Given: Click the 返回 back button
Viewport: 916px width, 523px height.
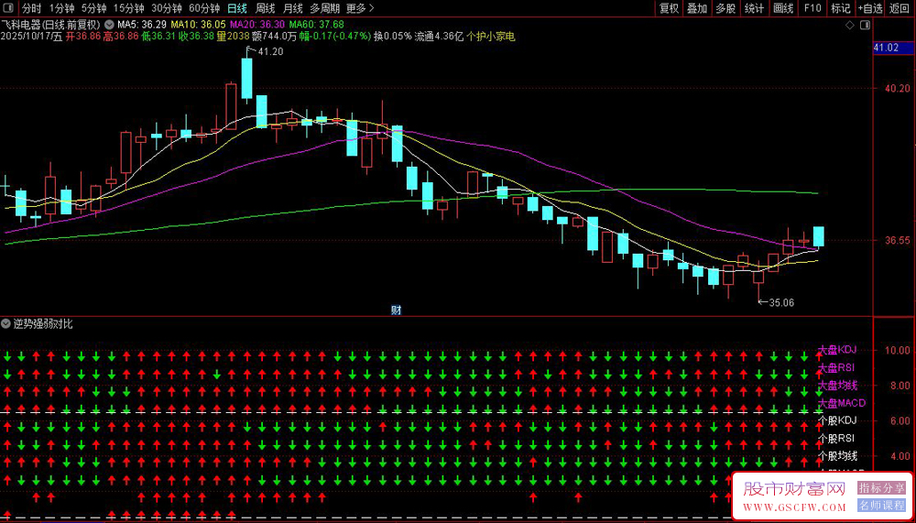Looking at the screenshot, I should click(900, 8).
